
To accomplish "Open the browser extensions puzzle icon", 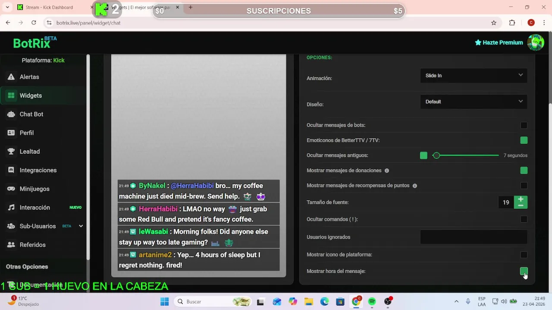I will click(x=512, y=22).
